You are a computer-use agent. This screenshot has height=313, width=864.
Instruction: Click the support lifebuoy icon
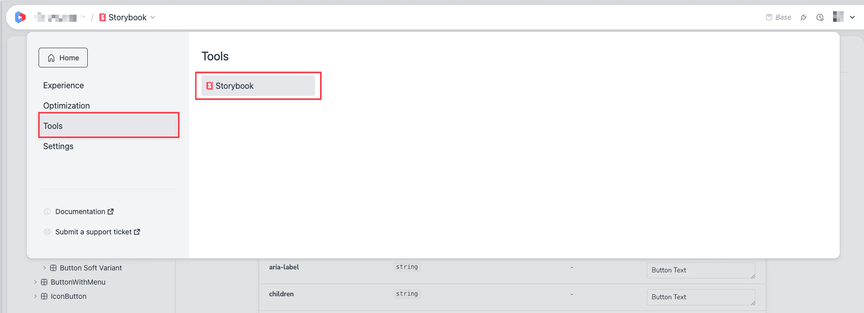[47, 232]
